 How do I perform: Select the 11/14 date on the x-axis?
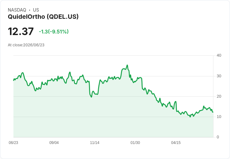pos(95,142)
